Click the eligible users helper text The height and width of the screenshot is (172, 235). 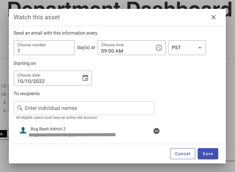[x=56, y=118]
